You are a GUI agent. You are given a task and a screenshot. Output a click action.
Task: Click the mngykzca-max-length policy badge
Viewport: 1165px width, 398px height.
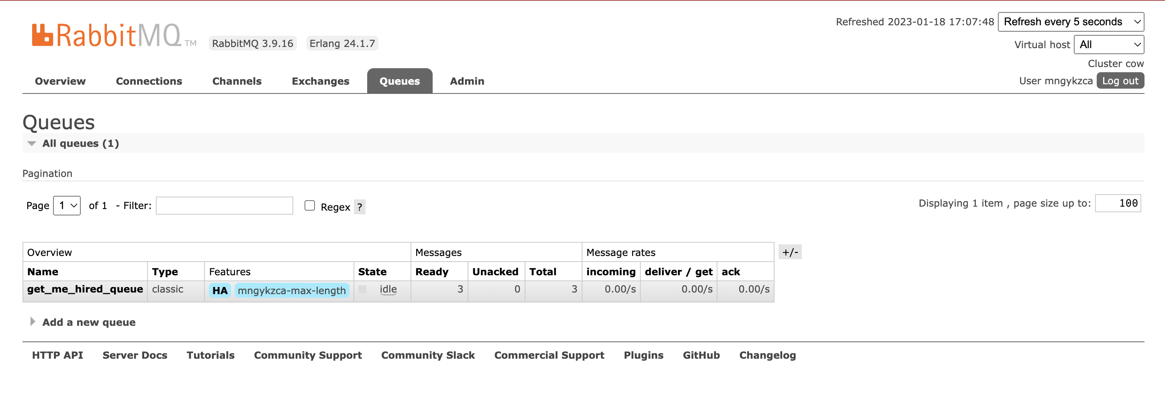(x=292, y=290)
